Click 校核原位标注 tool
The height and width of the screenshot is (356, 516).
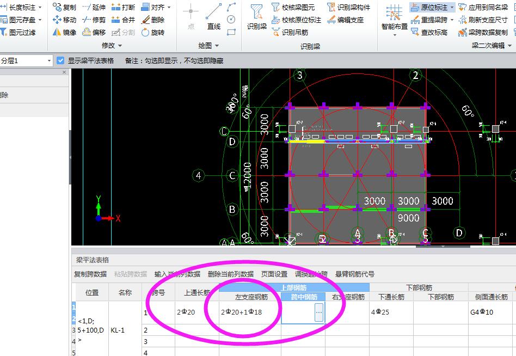[296, 20]
